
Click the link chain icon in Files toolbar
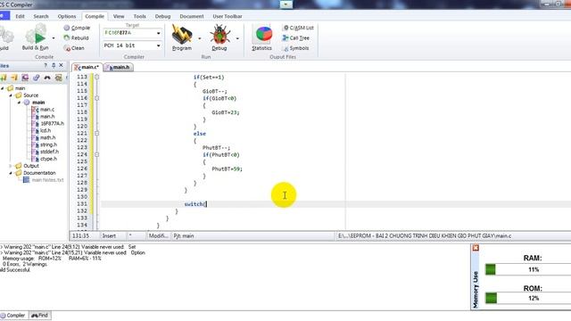pyautogui.click(x=36, y=78)
